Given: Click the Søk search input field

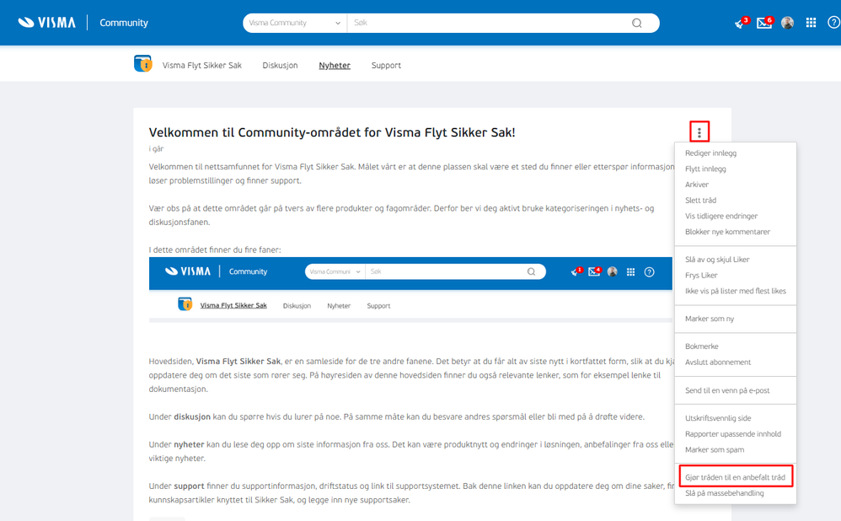Looking at the screenshot, I should point(488,23).
